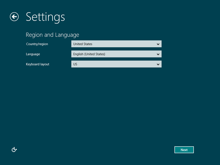Viewport: 220px width, 165px height.
Task: Click the Keyboard layout dropdown chevron arrow
Action: (x=158, y=64)
